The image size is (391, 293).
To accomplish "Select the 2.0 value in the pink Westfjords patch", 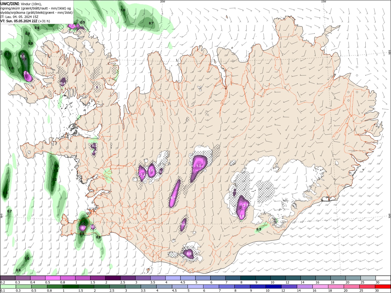I will tap(26, 73).
